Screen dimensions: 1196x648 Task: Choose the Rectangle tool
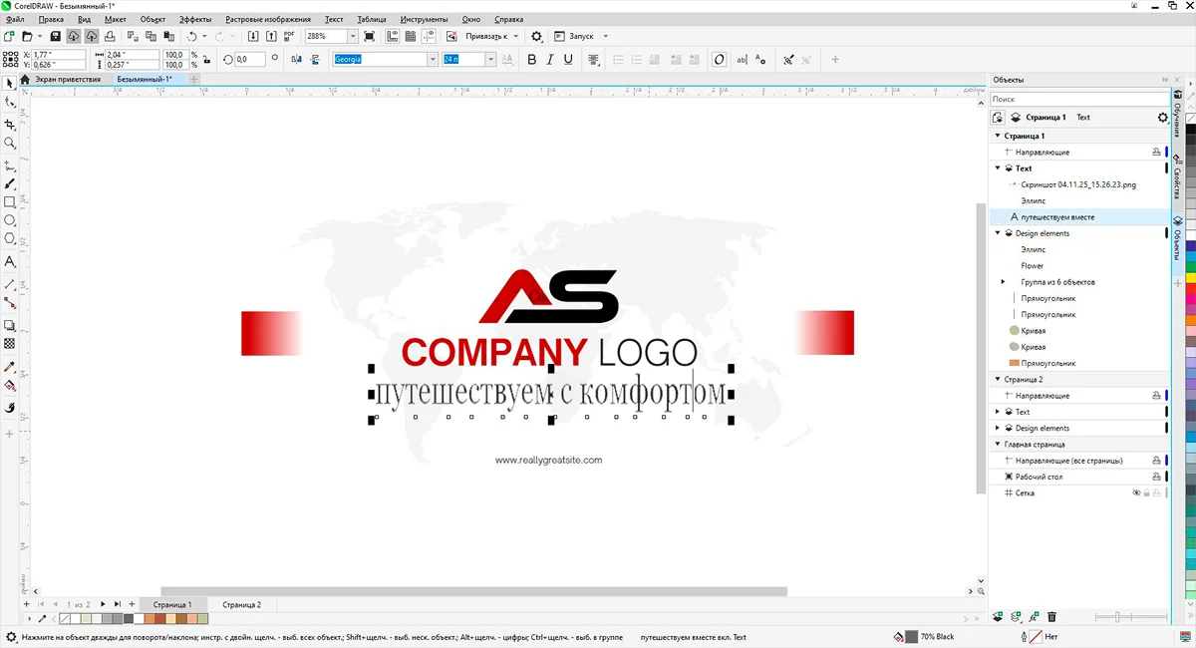[x=10, y=201]
